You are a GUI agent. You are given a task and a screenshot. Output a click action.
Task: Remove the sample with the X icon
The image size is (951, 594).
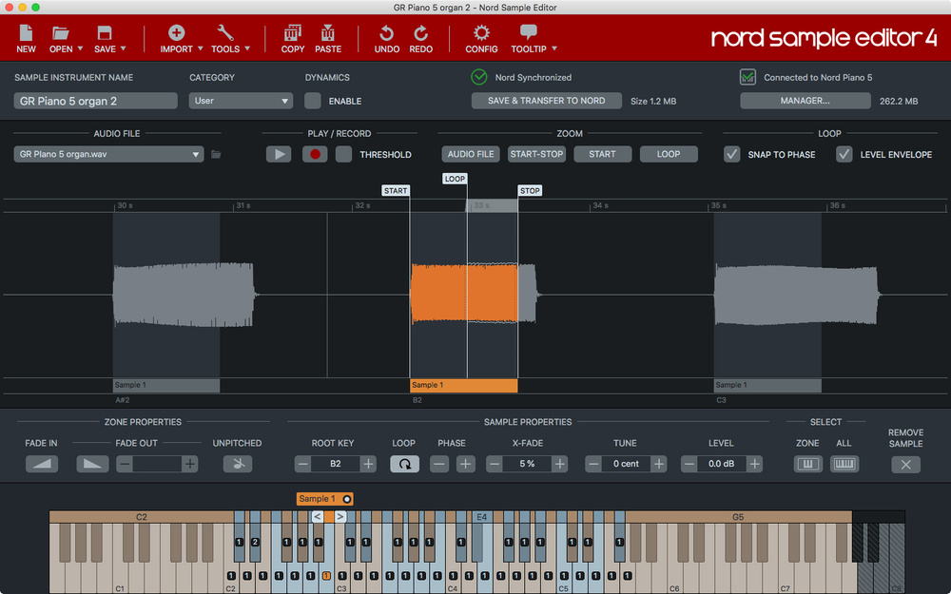click(x=905, y=465)
